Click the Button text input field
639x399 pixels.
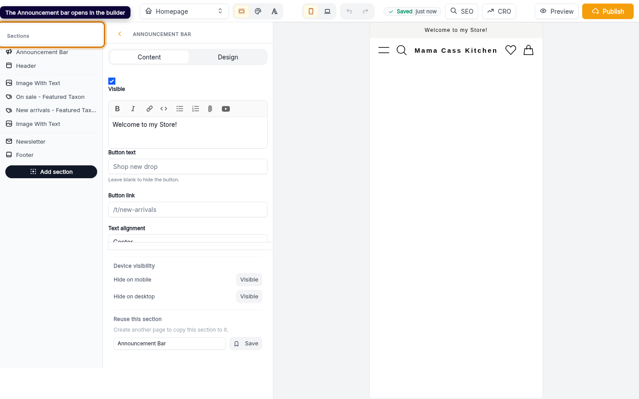[188, 167]
